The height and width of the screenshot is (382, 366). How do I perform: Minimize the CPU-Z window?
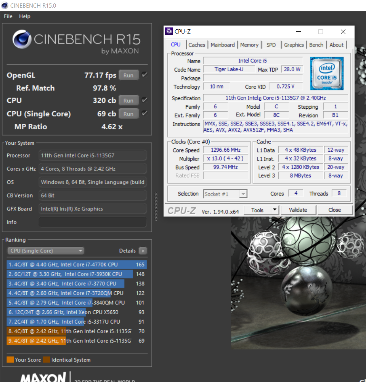(298, 31)
